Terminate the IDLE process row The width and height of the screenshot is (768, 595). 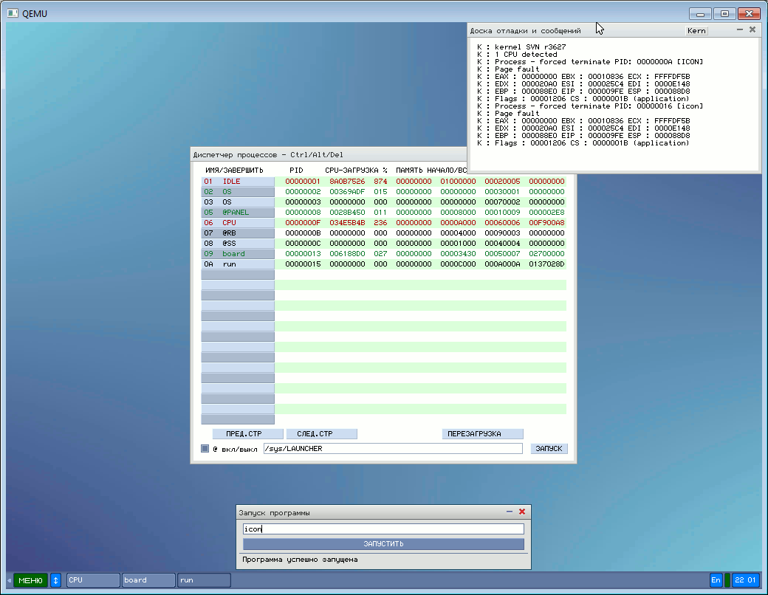pyautogui.click(x=238, y=182)
